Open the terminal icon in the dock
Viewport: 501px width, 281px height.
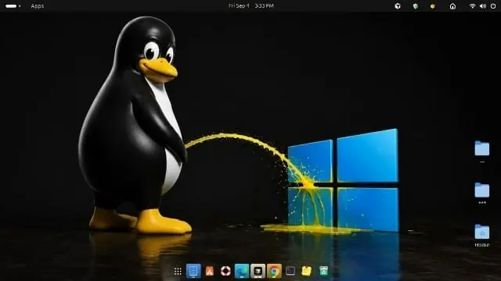click(290, 271)
